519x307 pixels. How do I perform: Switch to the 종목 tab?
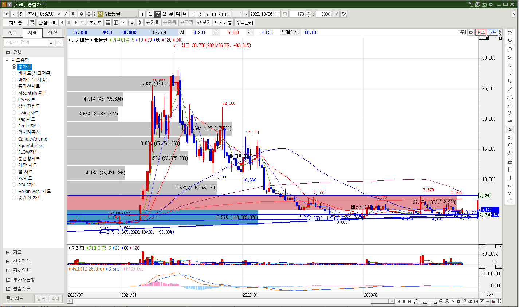click(x=12, y=33)
